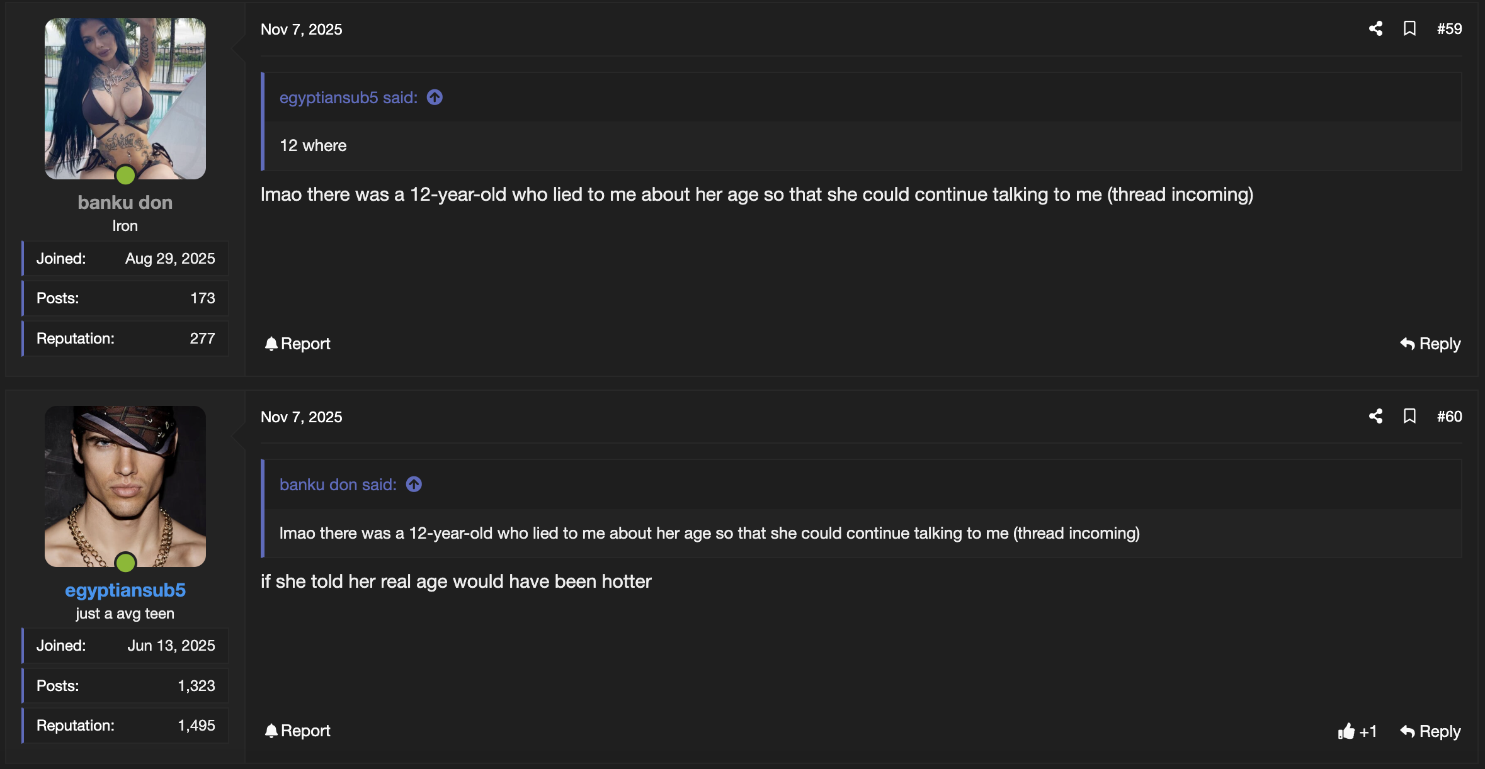Click the thumbs-up icon on post #60
Viewport: 1485px width, 769px height.
[1346, 732]
